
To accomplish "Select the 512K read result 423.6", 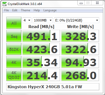I will point(41,49).
